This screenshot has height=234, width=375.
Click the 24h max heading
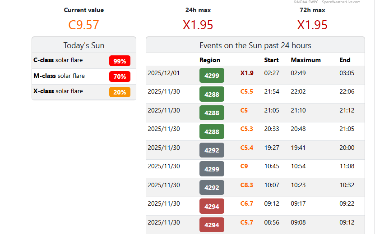pyautogui.click(x=198, y=10)
